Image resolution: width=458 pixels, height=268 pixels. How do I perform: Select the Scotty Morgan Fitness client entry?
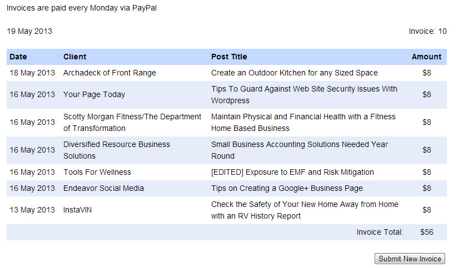pyautogui.click(x=132, y=122)
